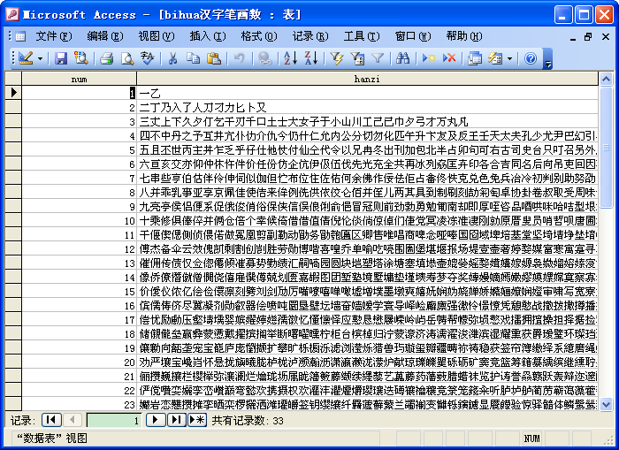619x450 pixels.
Task: Click the new record navigation button
Action: (x=197, y=420)
